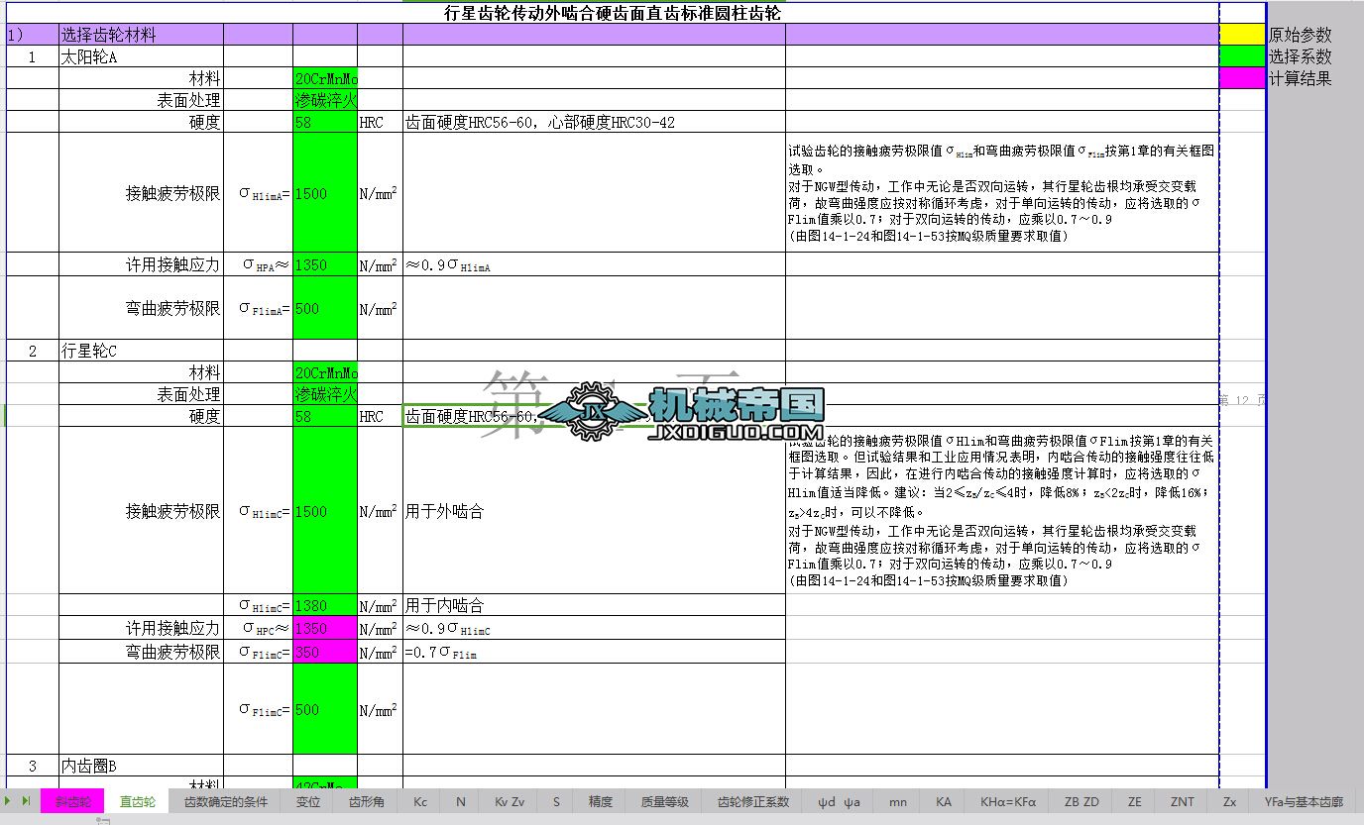Image resolution: width=1364 pixels, height=825 pixels.
Task: Click the =0.7σFlim note cell
Action: point(594,652)
